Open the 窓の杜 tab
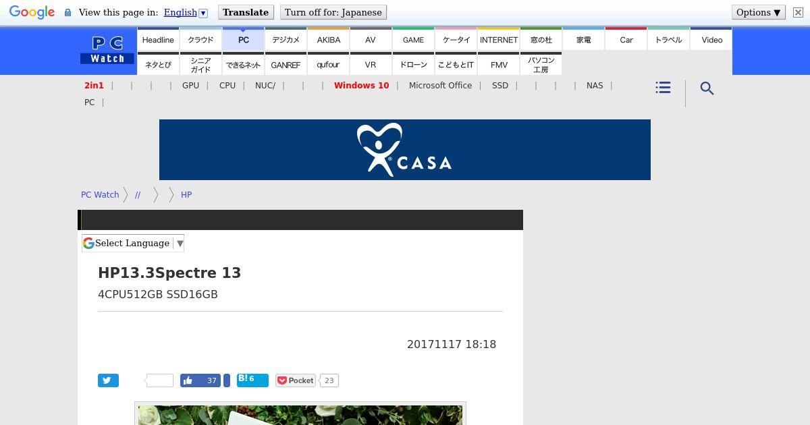The image size is (810, 425). point(541,39)
